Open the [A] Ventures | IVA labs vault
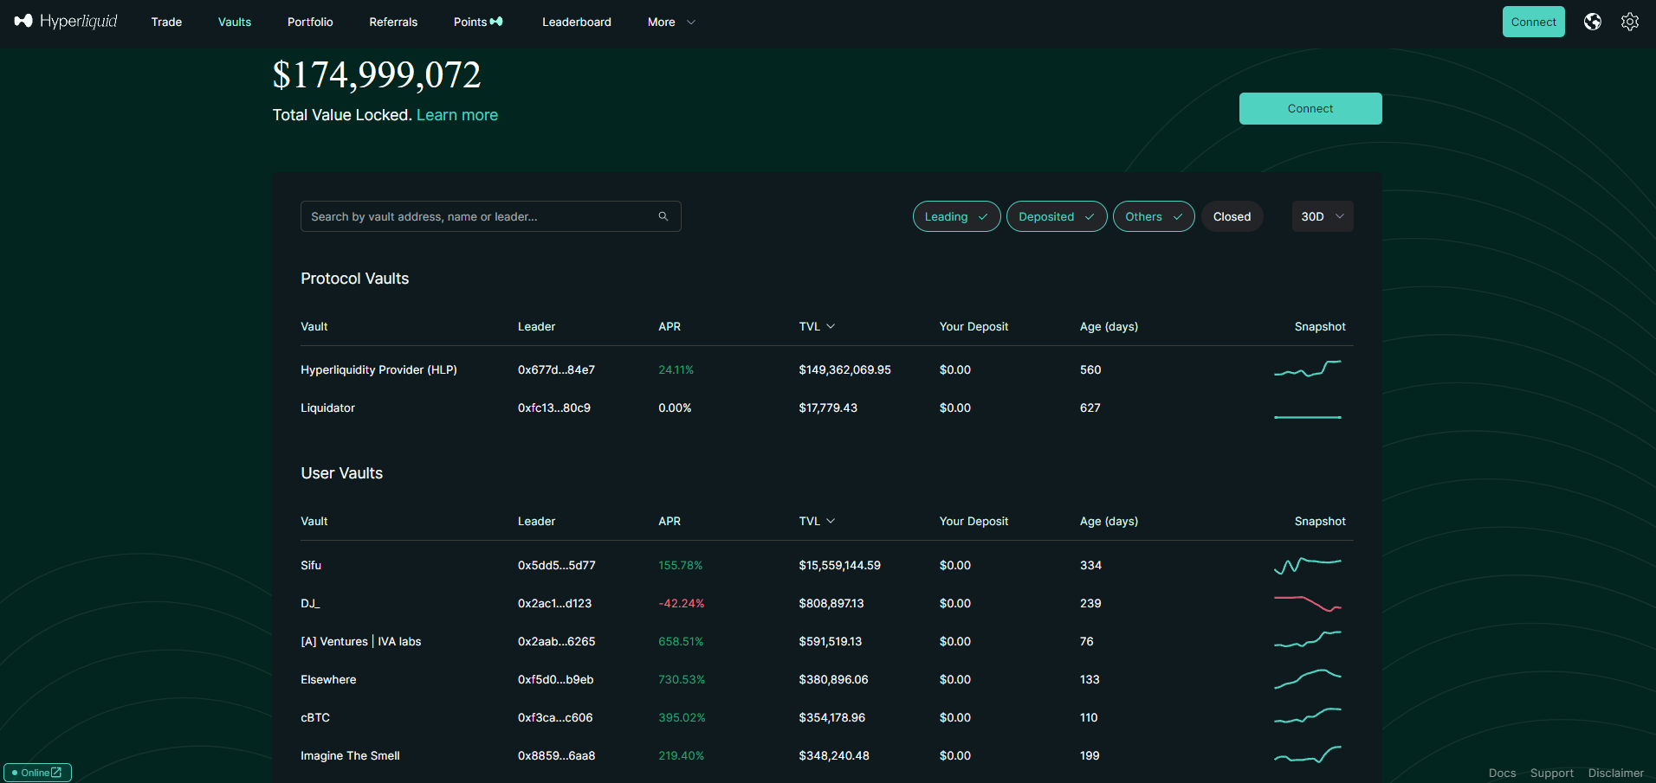The width and height of the screenshot is (1656, 783). [360, 641]
